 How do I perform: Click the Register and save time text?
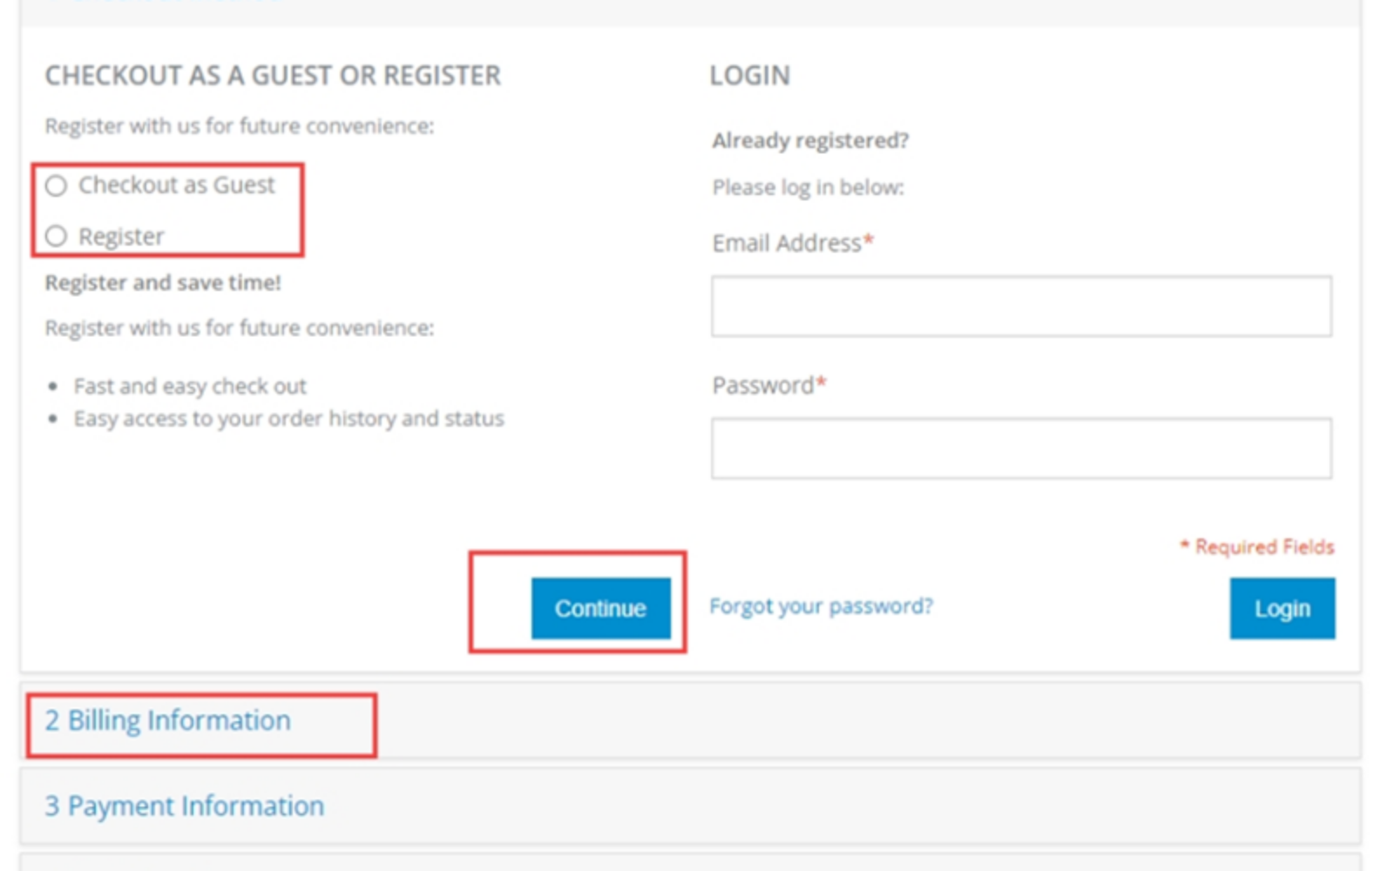163,283
